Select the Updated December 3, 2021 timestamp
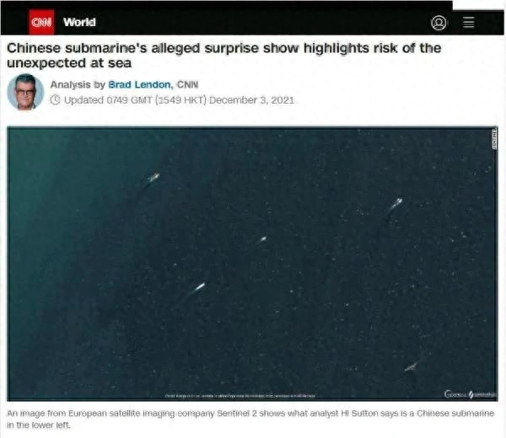This screenshot has width=506, height=438. pos(179,100)
